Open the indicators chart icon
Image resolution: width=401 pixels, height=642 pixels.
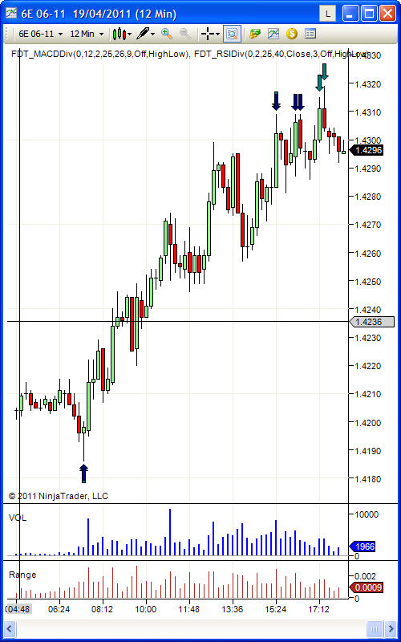point(273,34)
